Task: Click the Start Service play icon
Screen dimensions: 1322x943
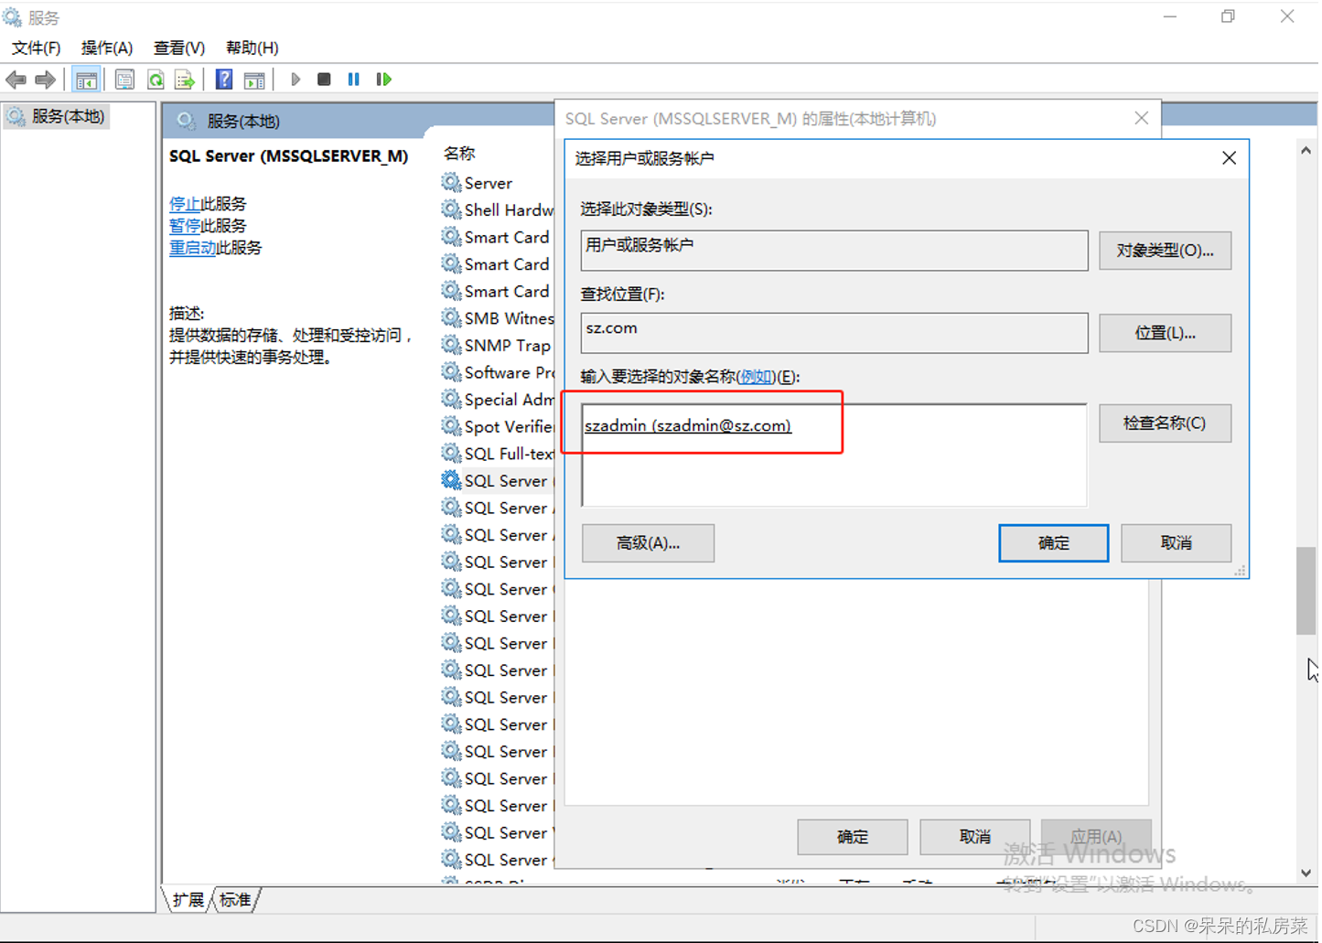Action: click(295, 80)
